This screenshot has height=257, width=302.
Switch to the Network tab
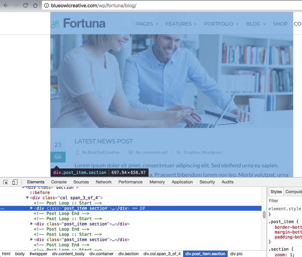click(104, 182)
